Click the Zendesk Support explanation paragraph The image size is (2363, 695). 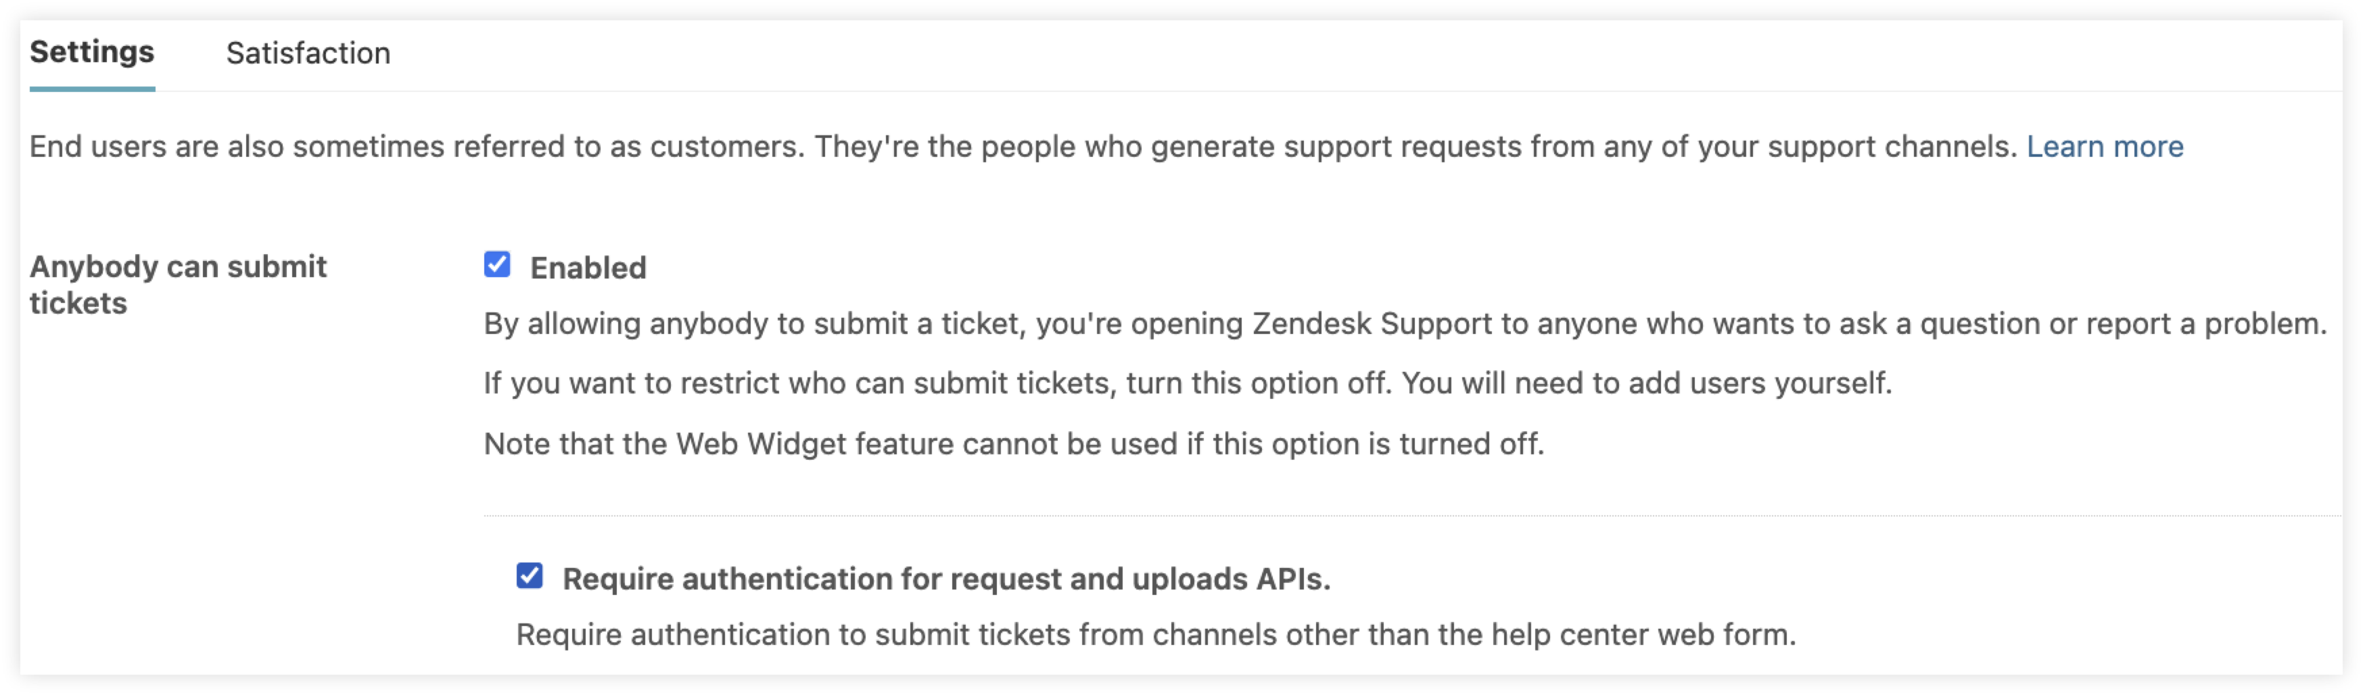pyautogui.click(x=1403, y=322)
